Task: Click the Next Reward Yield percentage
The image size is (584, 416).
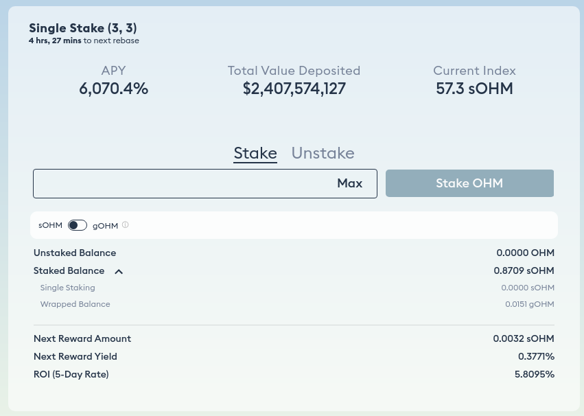Action: [x=537, y=356]
